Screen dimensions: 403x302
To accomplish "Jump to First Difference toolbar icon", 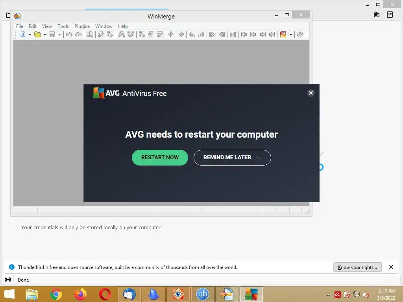I will 142,34.
